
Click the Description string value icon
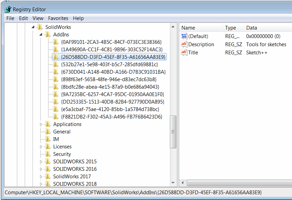184,44
